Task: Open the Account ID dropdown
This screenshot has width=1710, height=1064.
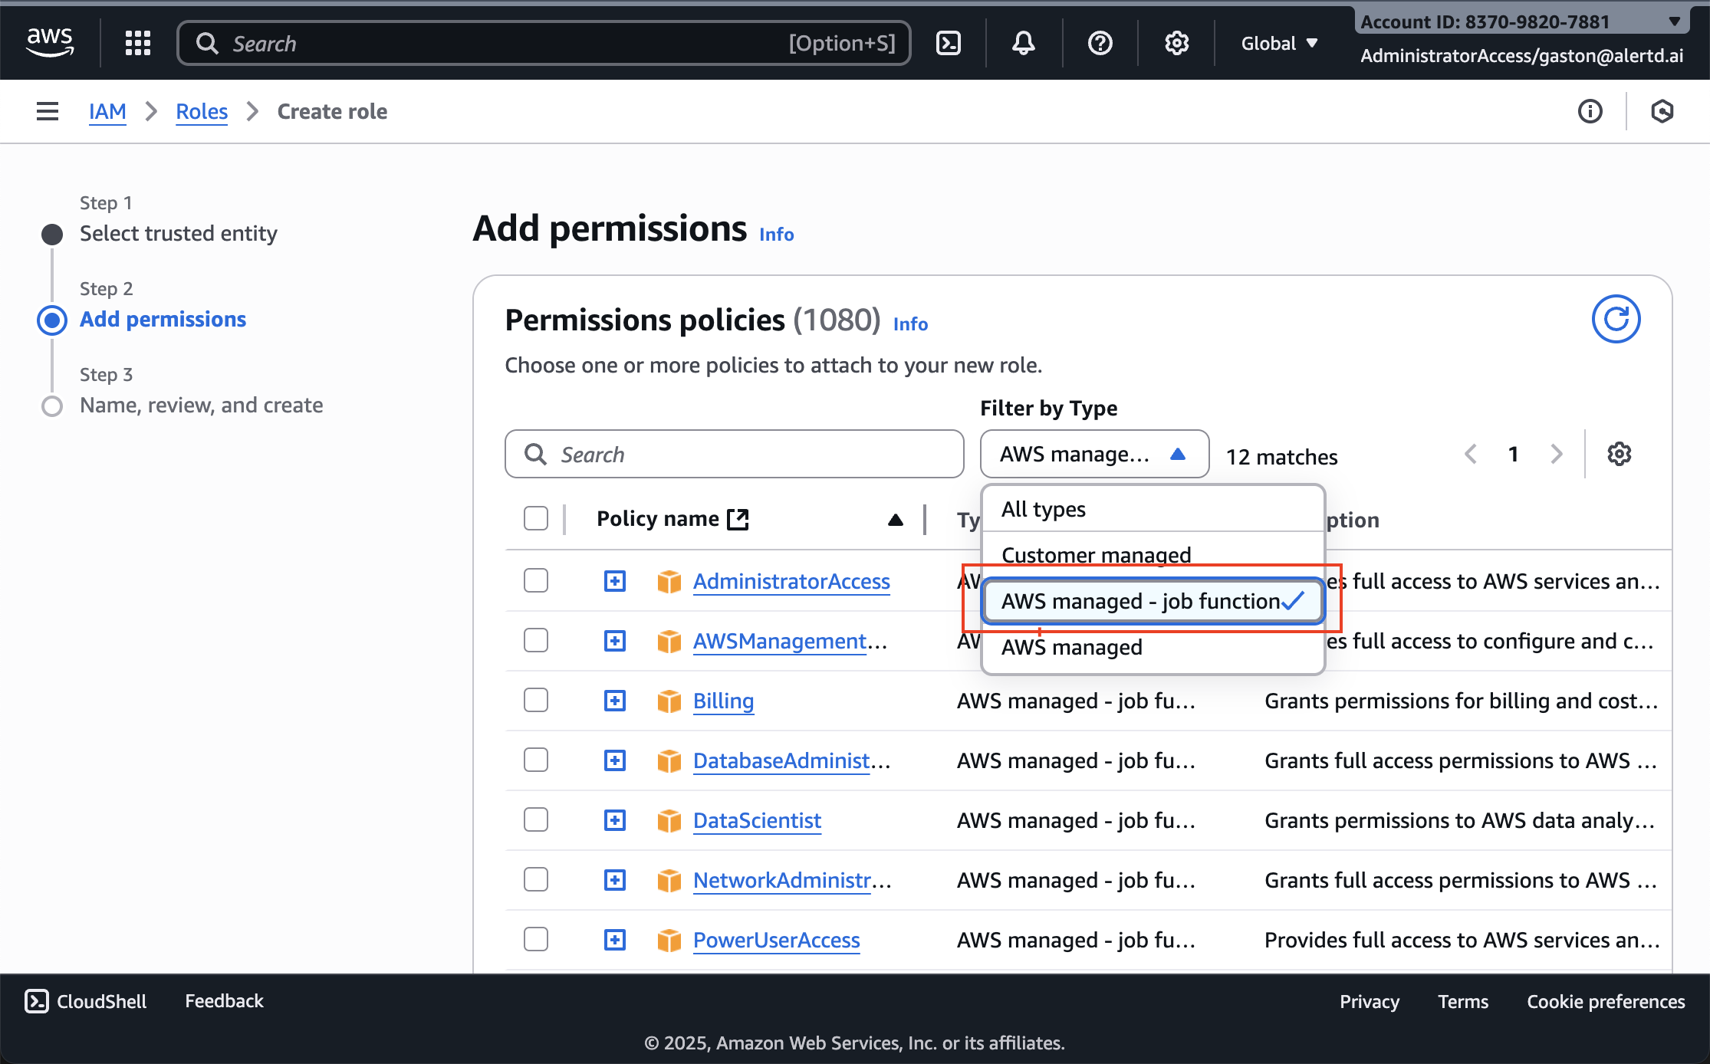Action: pyautogui.click(x=1522, y=21)
